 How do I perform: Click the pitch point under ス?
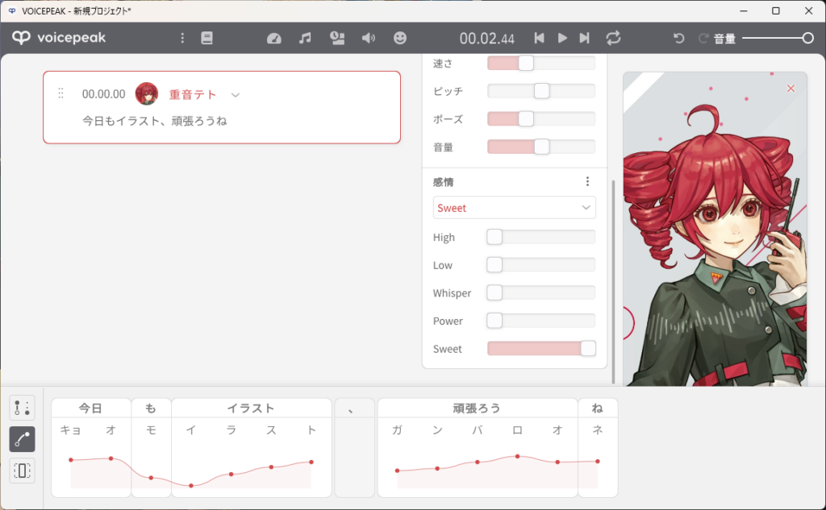[271, 466]
